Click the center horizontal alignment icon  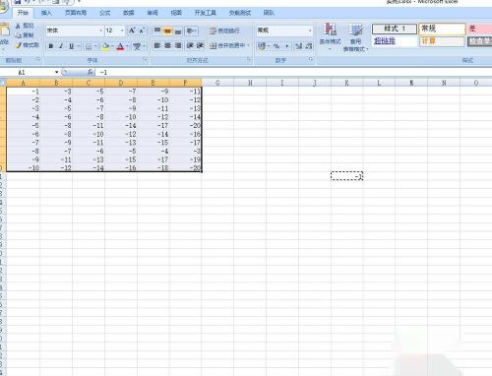click(x=167, y=45)
